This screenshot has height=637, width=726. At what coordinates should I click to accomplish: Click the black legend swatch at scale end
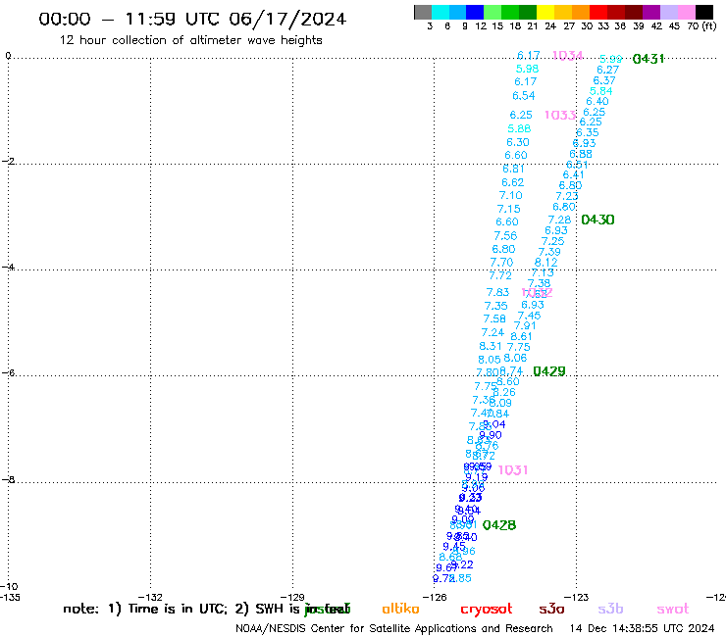pos(703,12)
